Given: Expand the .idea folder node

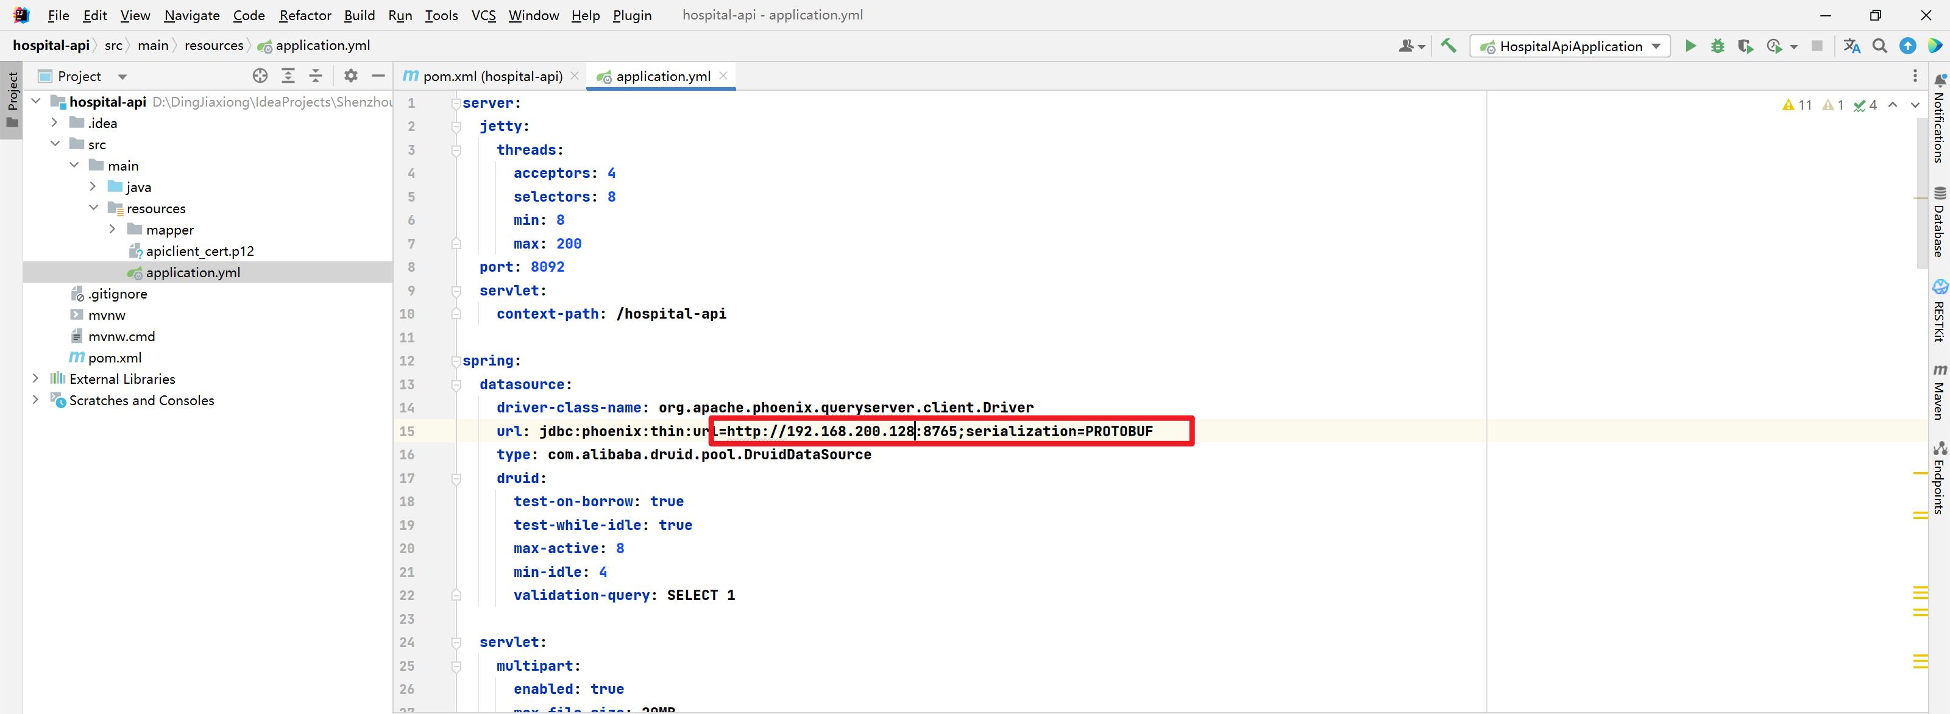Looking at the screenshot, I should click(54, 122).
